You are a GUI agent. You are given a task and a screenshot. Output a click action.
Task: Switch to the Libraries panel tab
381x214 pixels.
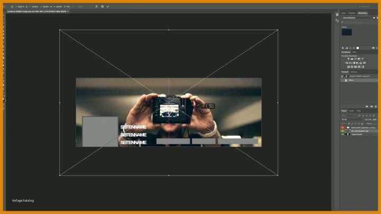pyautogui.click(x=362, y=13)
